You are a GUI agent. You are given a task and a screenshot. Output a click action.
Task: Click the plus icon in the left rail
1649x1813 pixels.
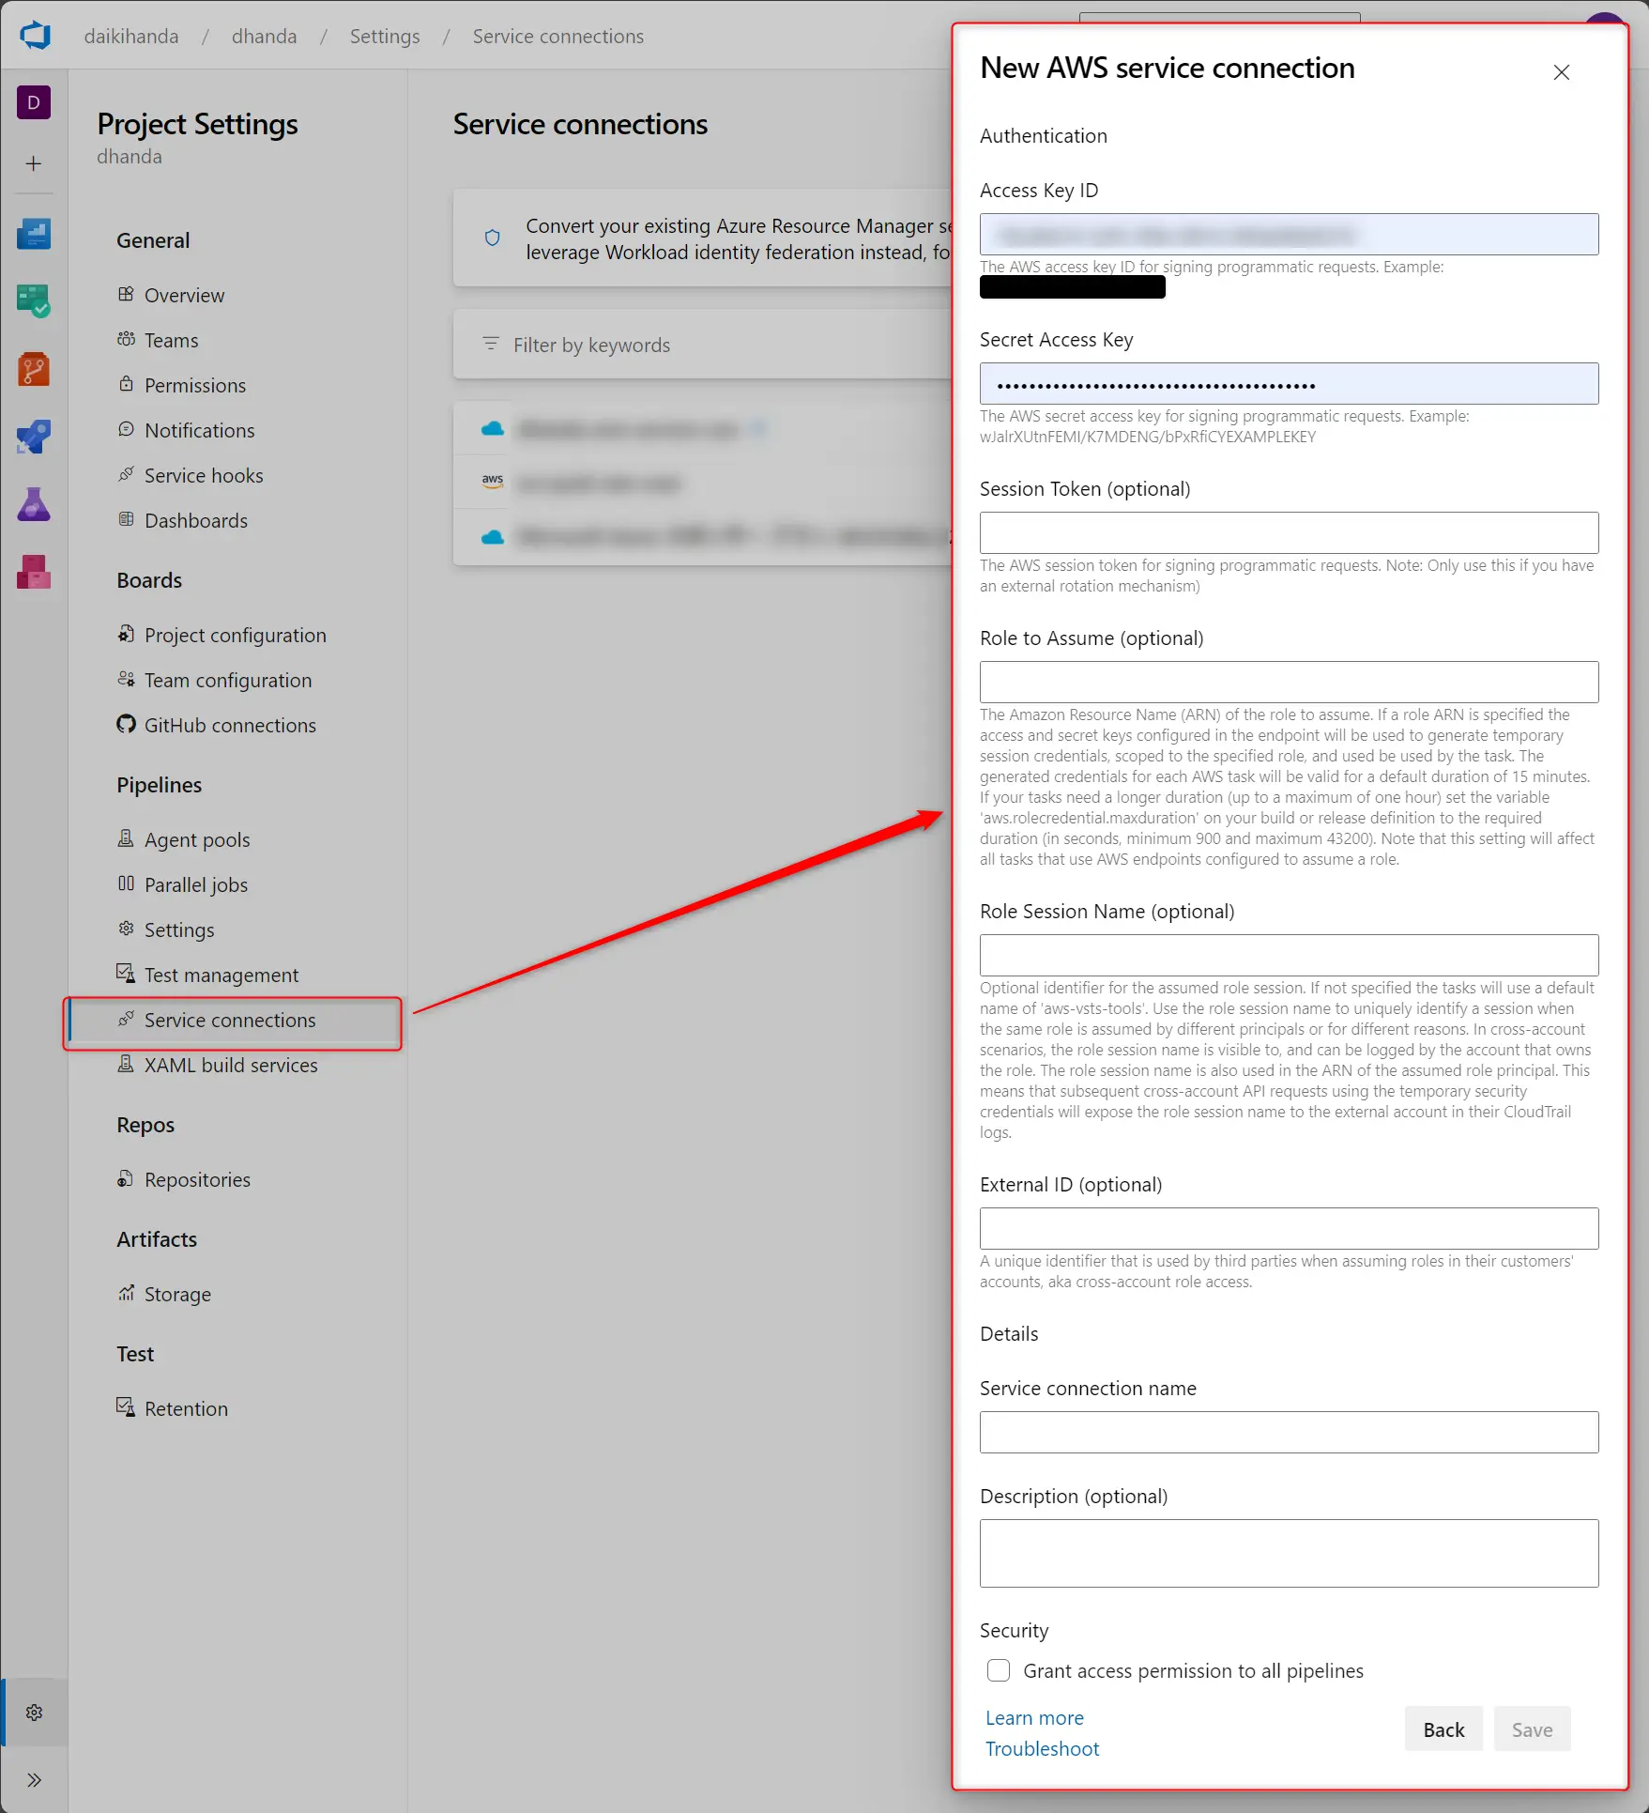(34, 164)
